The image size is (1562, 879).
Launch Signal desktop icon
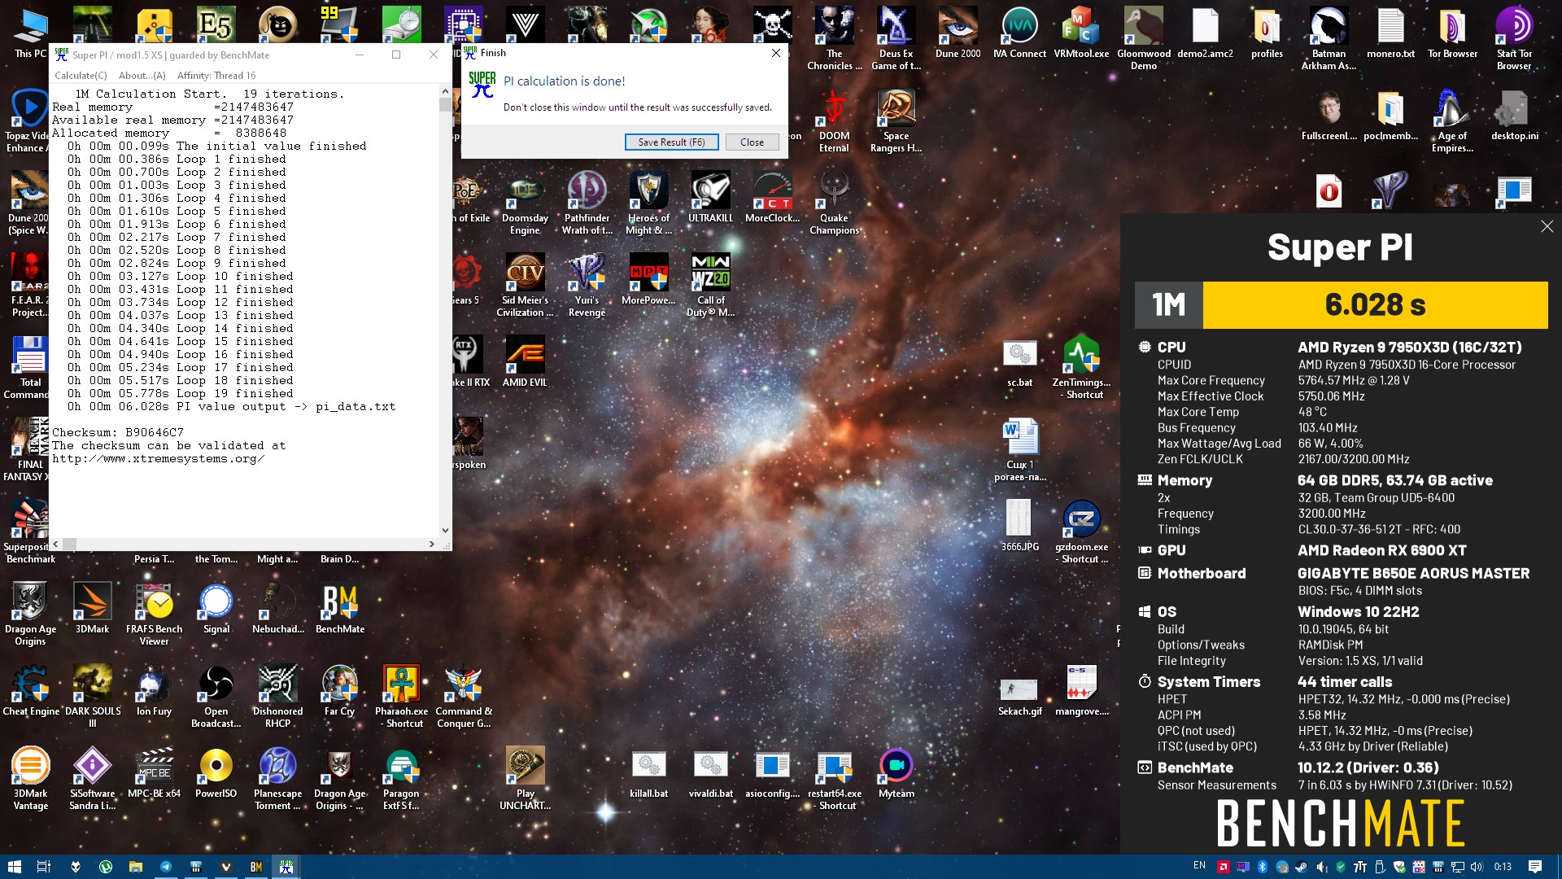coord(216,609)
